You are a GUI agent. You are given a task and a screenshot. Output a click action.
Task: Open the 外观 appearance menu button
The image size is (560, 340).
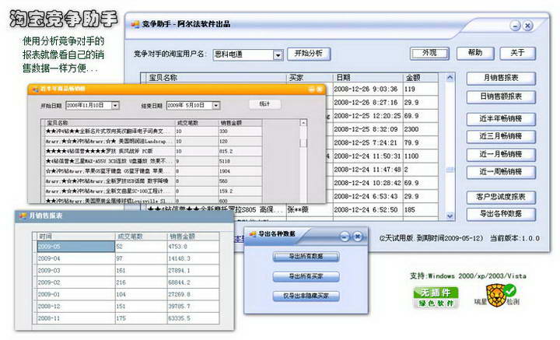[429, 54]
